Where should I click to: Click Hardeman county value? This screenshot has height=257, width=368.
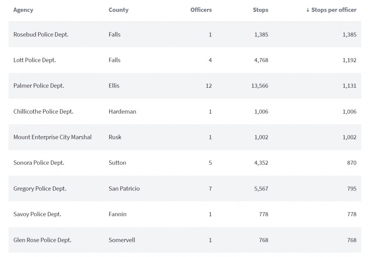click(122, 111)
